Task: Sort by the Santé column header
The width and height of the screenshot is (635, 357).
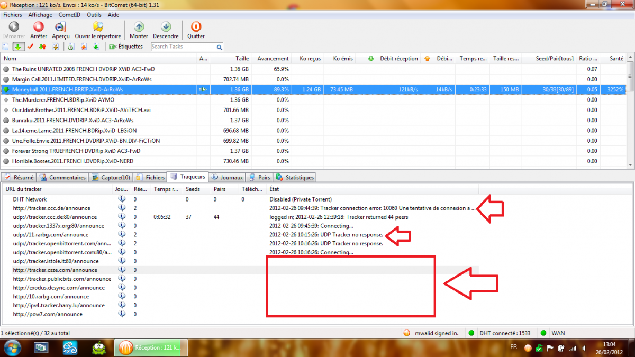Action: coord(613,59)
